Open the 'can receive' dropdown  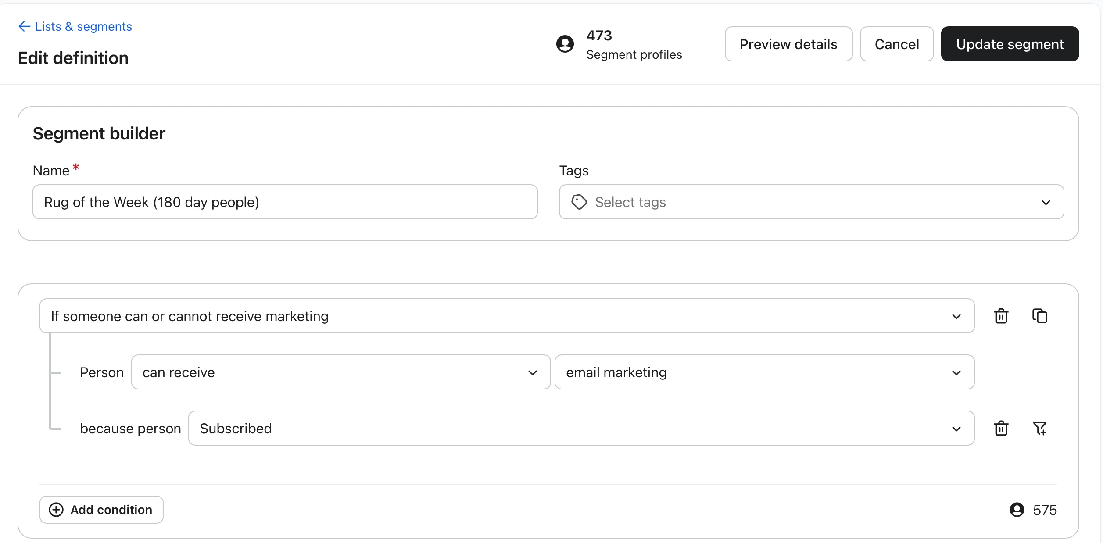point(340,372)
